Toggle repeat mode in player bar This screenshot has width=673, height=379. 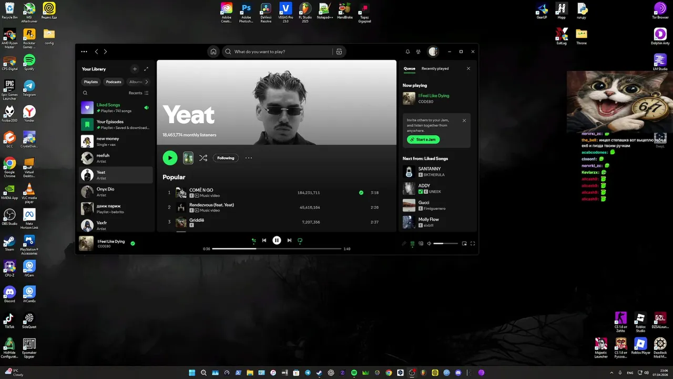(x=300, y=241)
